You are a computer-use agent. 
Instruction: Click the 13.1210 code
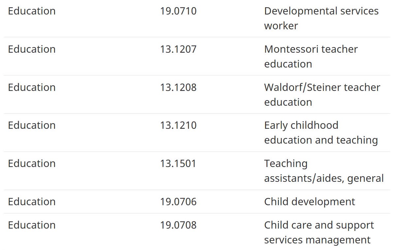178,125
